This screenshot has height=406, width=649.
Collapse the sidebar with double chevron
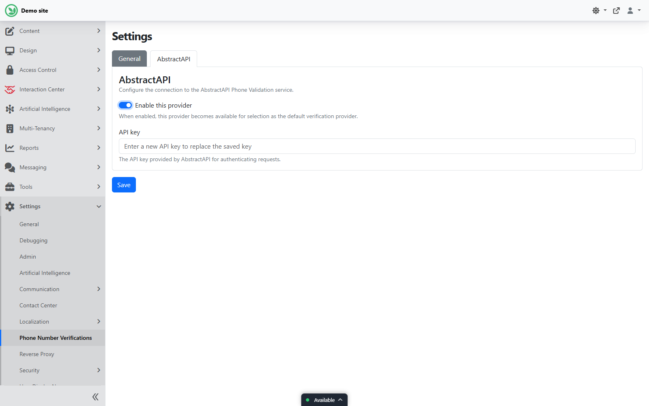point(95,397)
